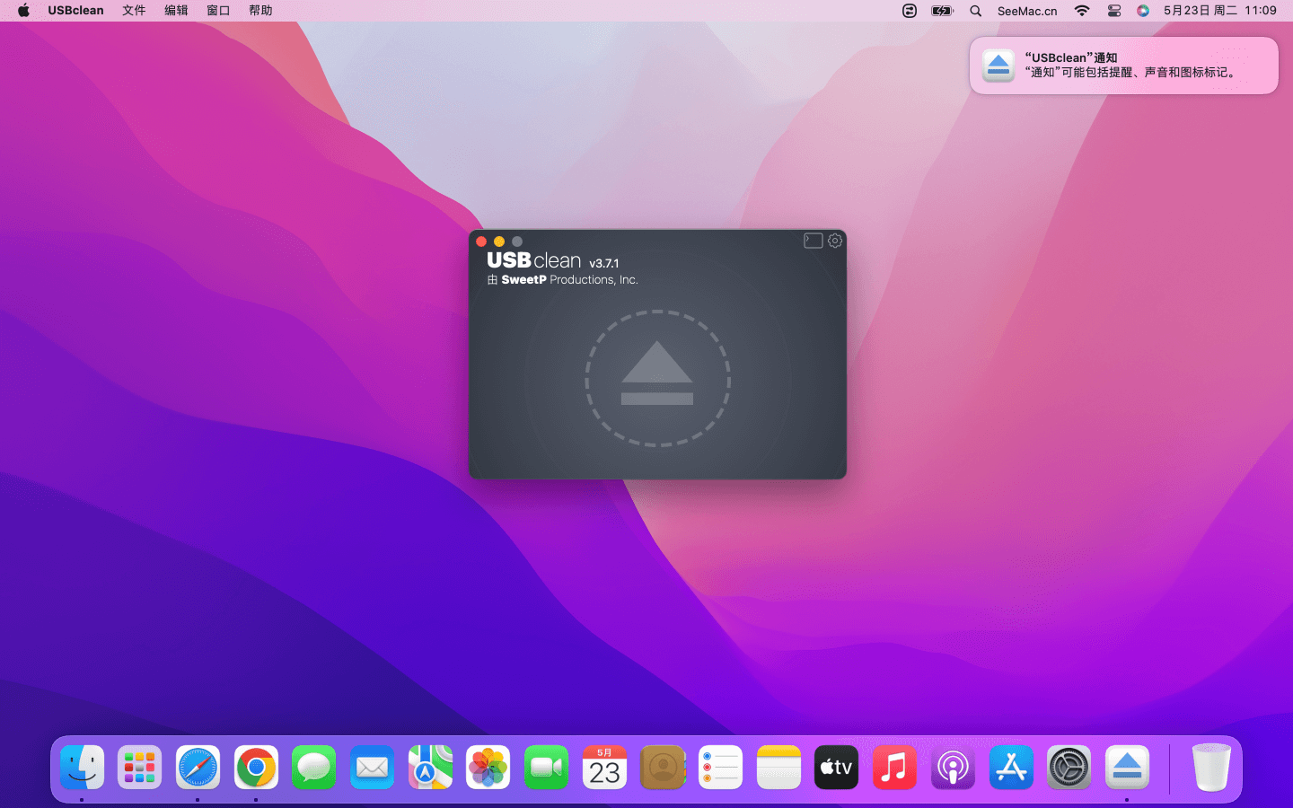This screenshot has width=1293, height=808.
Task: Open the 窗口 menu
Action: (x=218, y=11)
